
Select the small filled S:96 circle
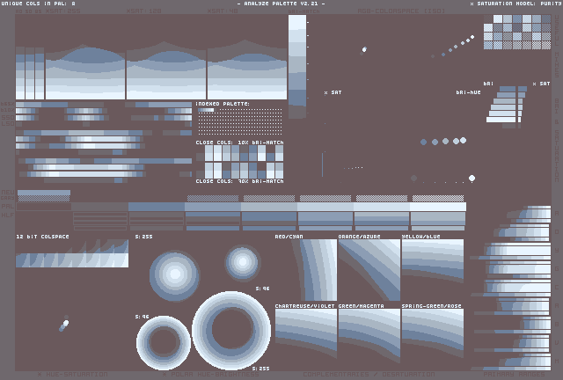click(x=242, y=263)
